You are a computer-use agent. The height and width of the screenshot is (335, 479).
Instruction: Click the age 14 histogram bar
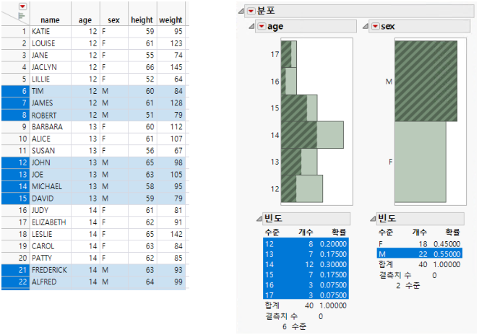(x=312, y=135)
